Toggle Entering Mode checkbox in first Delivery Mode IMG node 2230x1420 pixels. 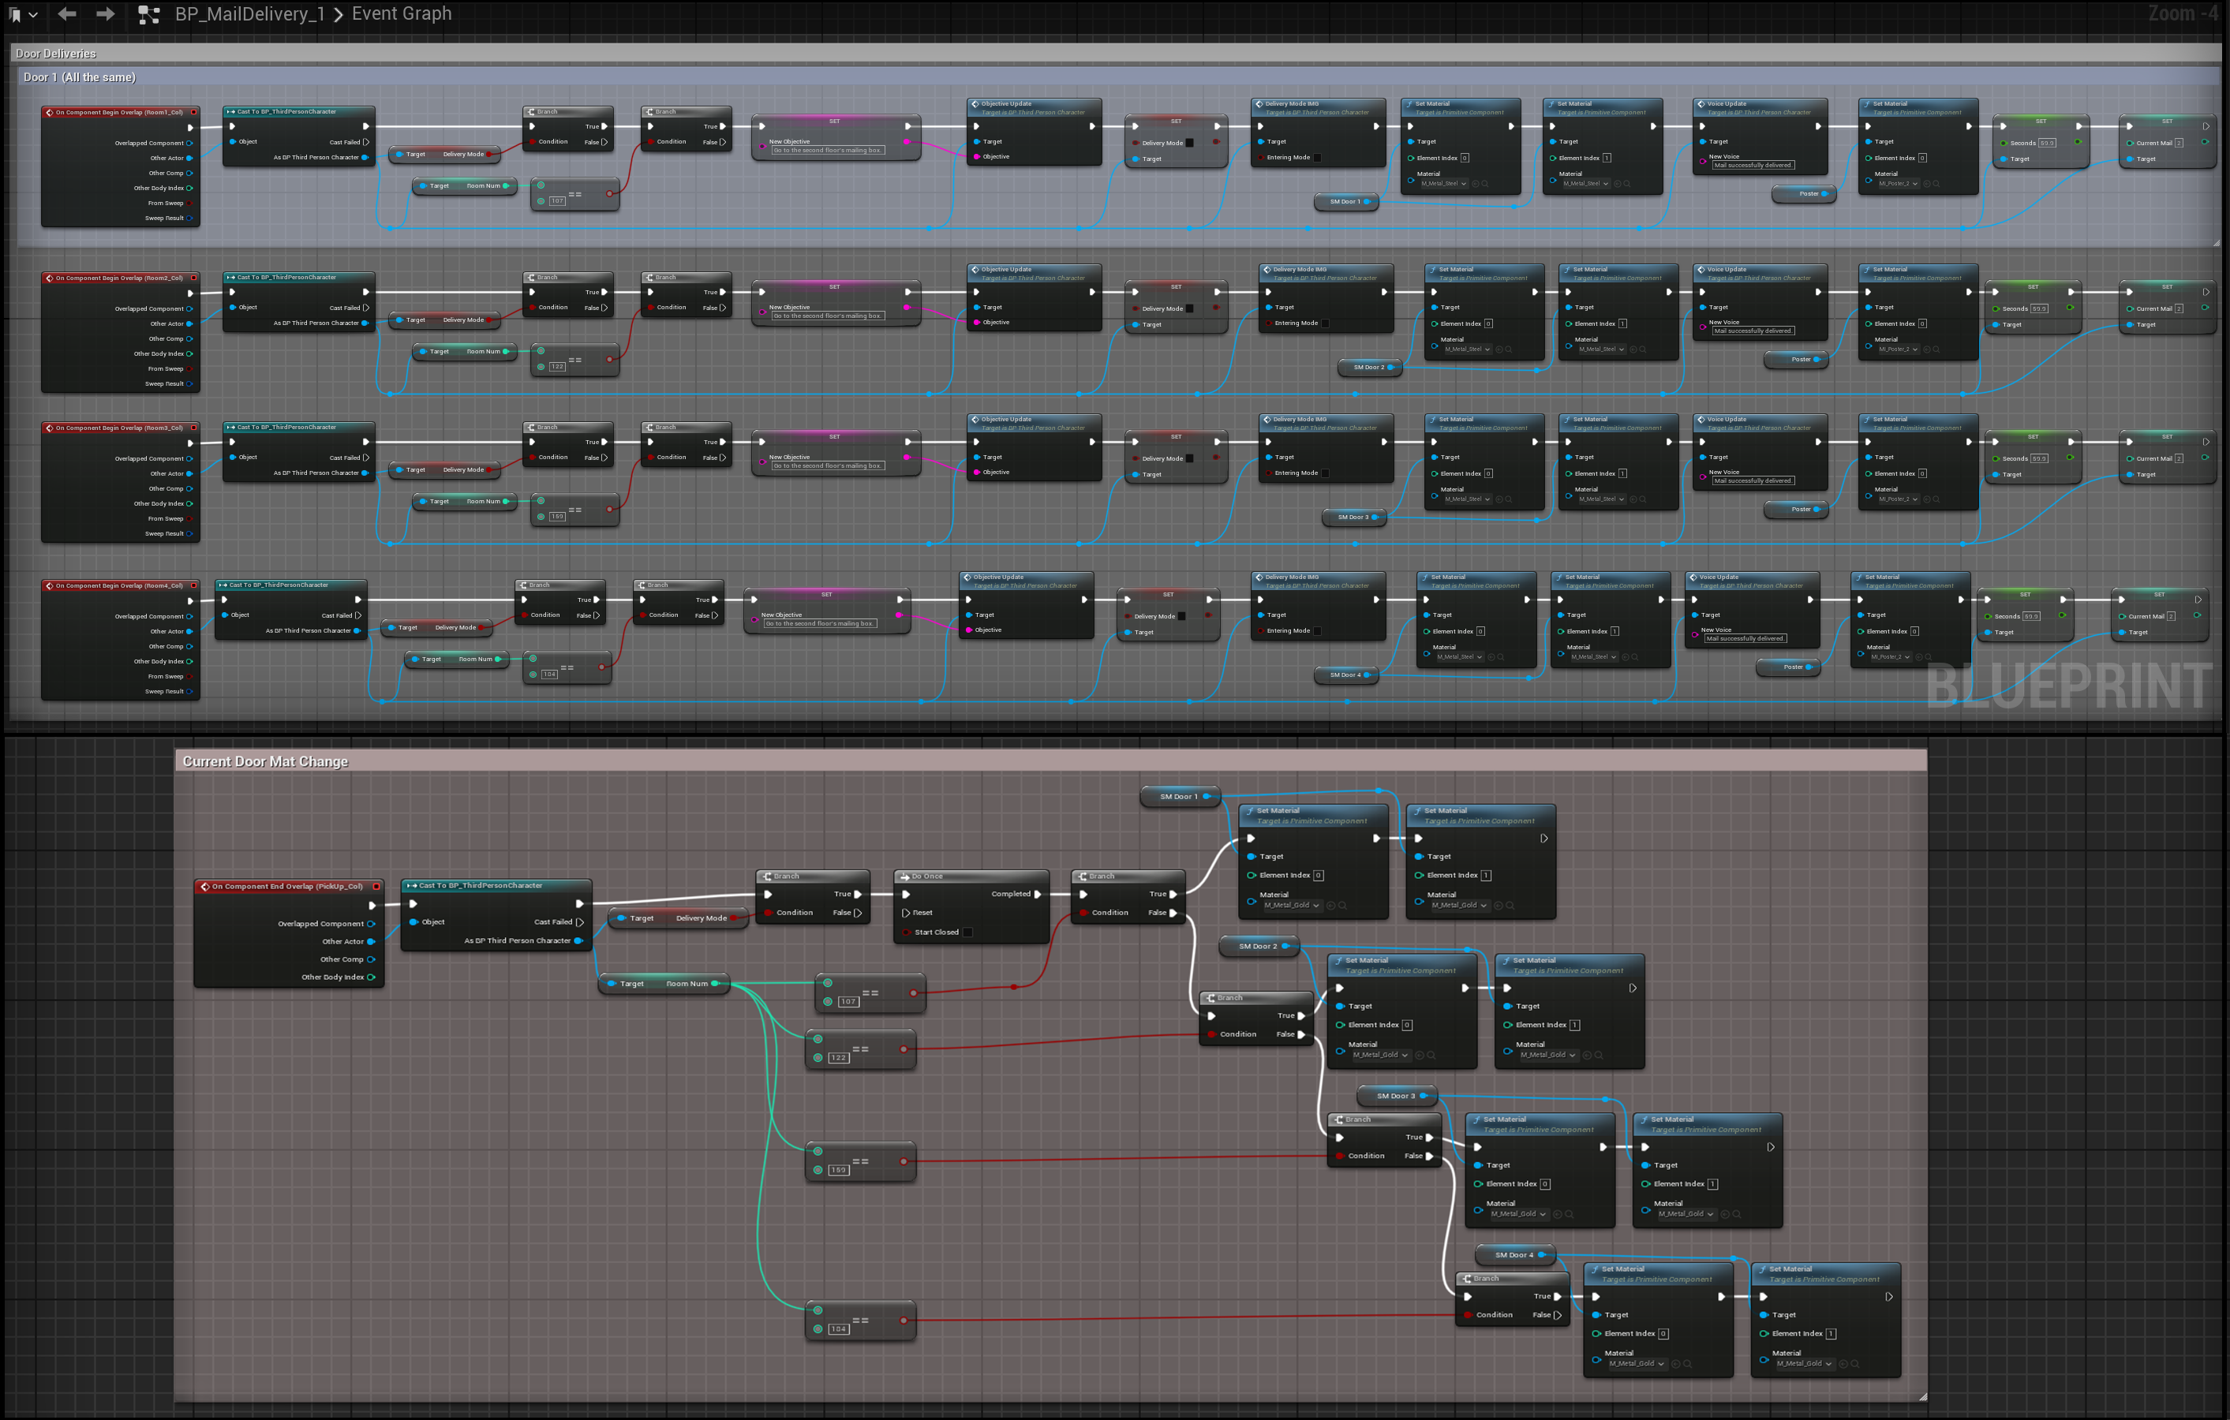tap(1317, 157)
